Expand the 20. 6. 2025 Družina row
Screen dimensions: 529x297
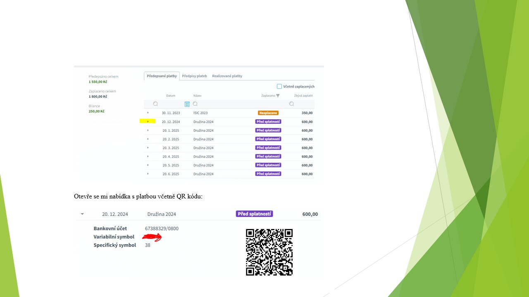pyautogui.click(x=148, y=174)
